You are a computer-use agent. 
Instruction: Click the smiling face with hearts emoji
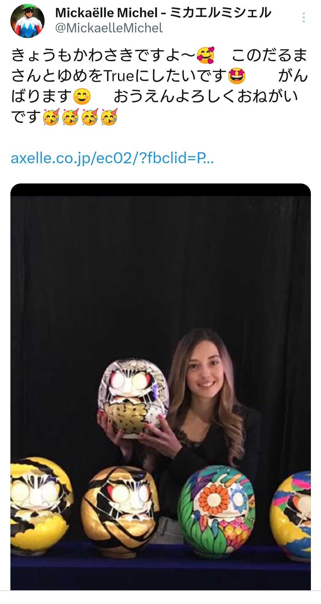(x=206, y=55)
